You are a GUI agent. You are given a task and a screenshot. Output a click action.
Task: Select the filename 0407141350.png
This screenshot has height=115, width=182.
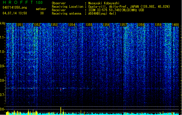(15, 7)
